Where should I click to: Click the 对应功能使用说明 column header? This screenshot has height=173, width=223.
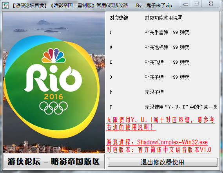(x=163, y=18)
